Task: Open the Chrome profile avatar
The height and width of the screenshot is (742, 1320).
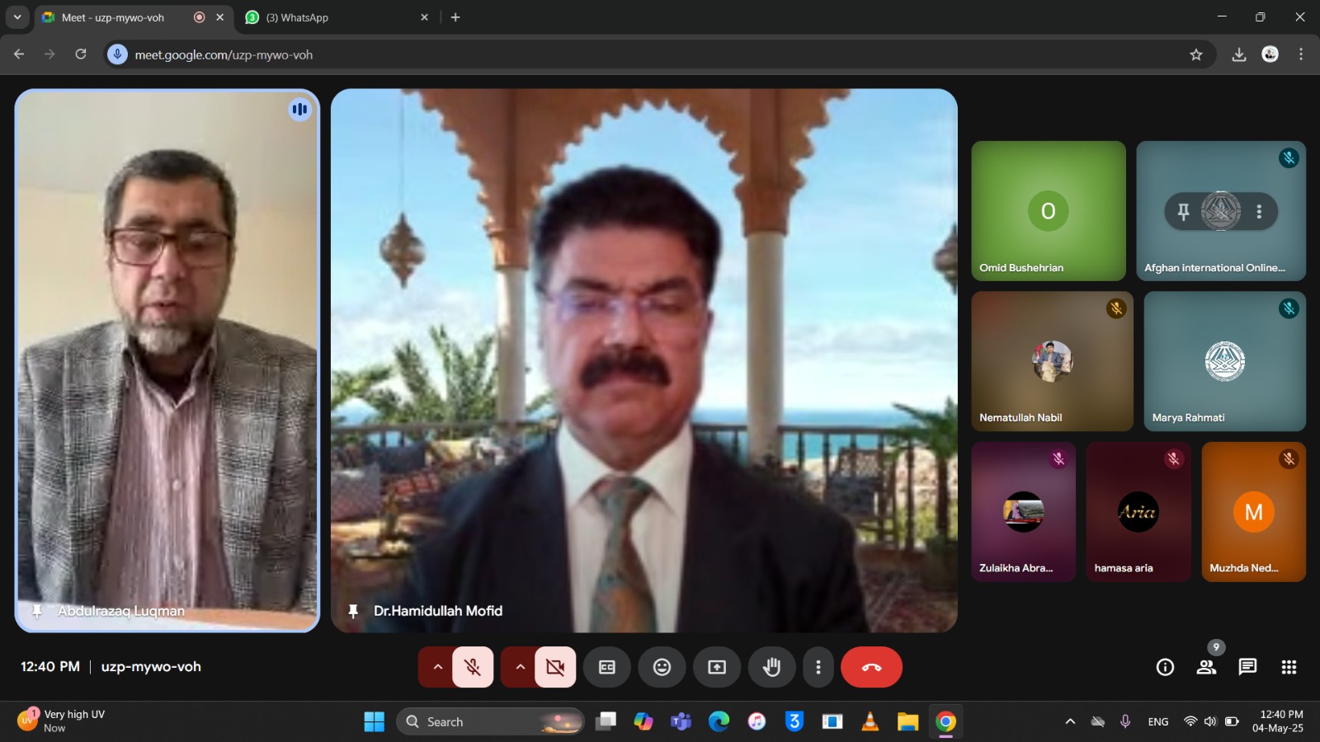Action: (1270, 54)
